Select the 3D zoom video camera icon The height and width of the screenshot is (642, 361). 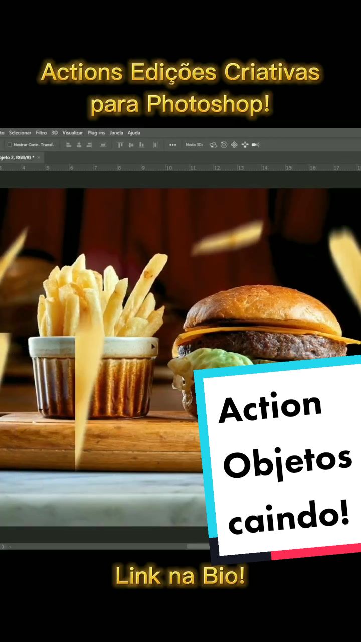(x=255, y=145)
